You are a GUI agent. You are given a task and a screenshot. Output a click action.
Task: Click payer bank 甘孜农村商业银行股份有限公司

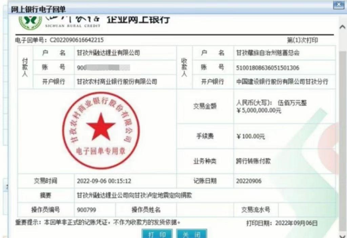[x=117, y=82]
